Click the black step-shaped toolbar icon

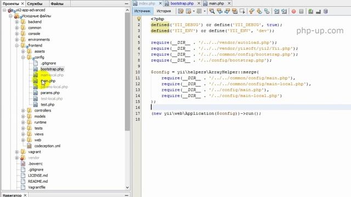click(x=318, y=11)
